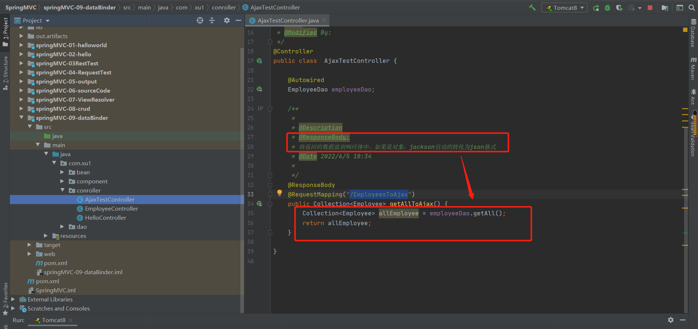Fold the Javadoc comment at line 24

(x=270, y=109)
